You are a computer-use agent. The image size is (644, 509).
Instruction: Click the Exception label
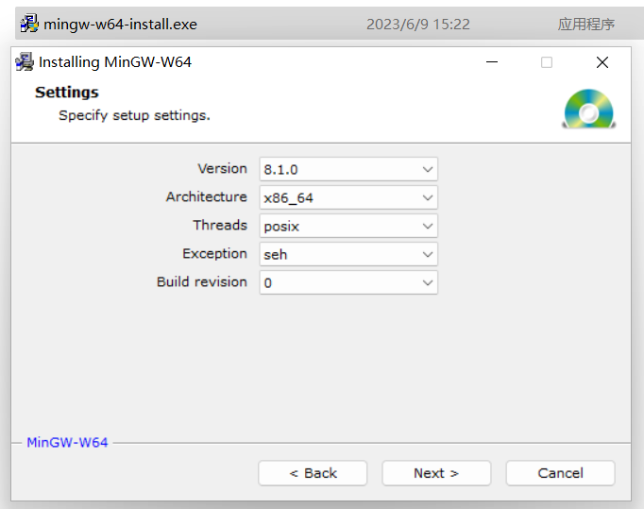click(214, 253)
